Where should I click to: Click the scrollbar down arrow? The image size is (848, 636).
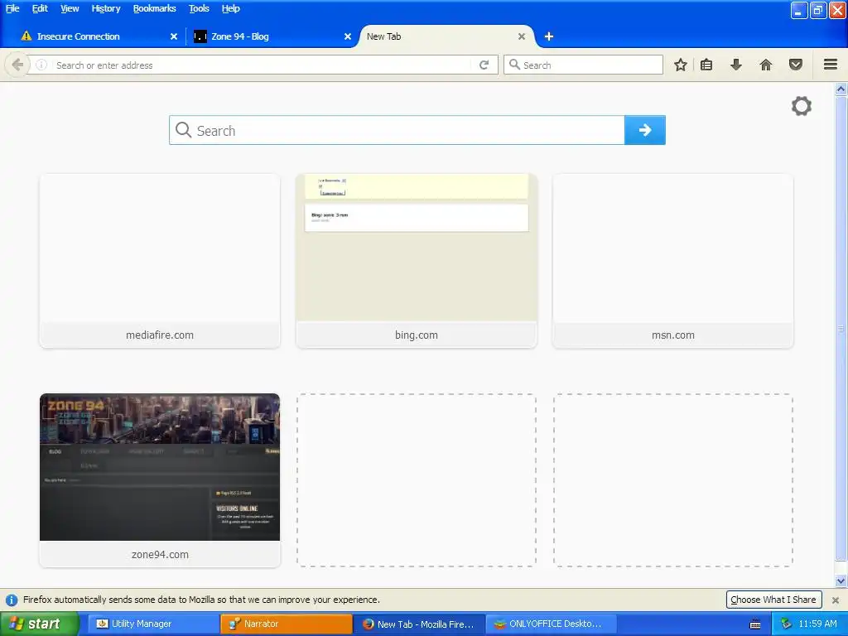click(x=841, y=581)
